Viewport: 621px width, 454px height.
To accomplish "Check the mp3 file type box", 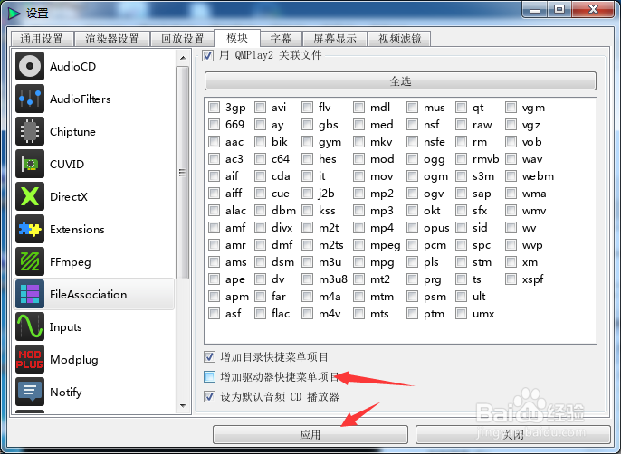I will click(359, 210).
